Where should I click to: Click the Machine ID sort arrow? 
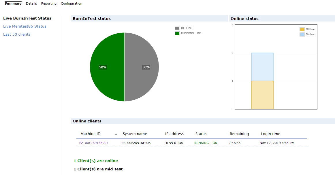coord(116,134)
